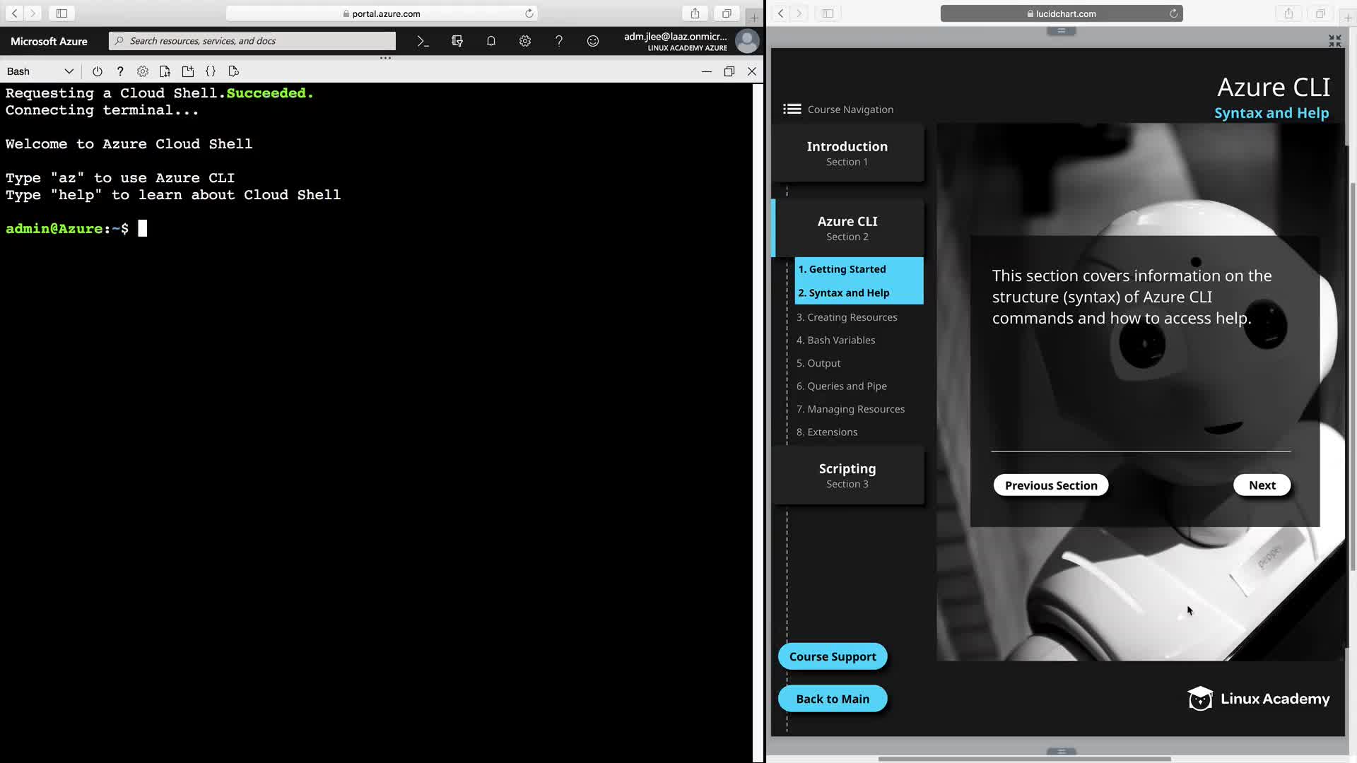Open Azure notifications bell icon
This screenshot has width=1357, height=763.
(x=491, y=41)
